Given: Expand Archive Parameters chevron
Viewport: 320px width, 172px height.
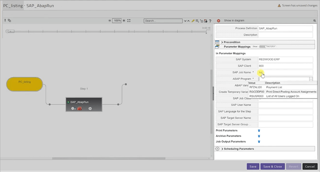Looking at the screenshot, I should (259, 136).
